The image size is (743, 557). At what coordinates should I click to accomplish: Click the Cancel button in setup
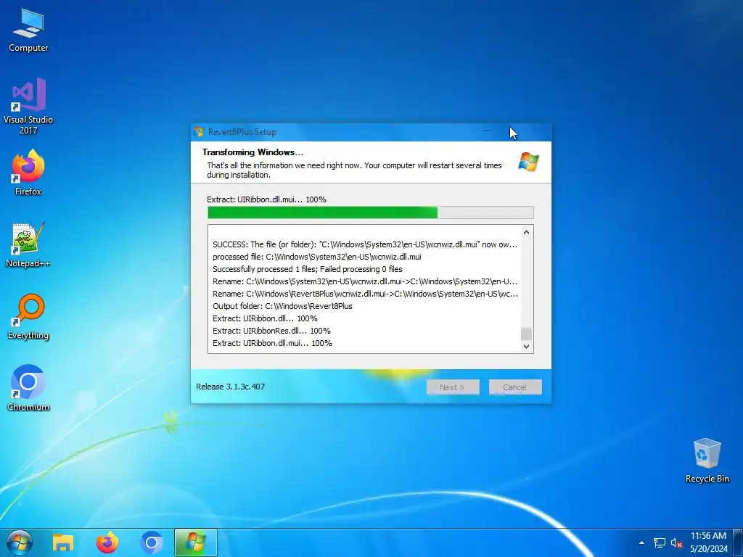point(515,387)
